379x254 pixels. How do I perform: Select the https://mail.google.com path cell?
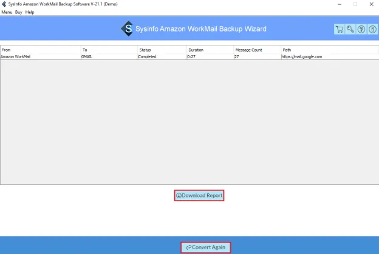pyautogui.click(x=330, y=57)
